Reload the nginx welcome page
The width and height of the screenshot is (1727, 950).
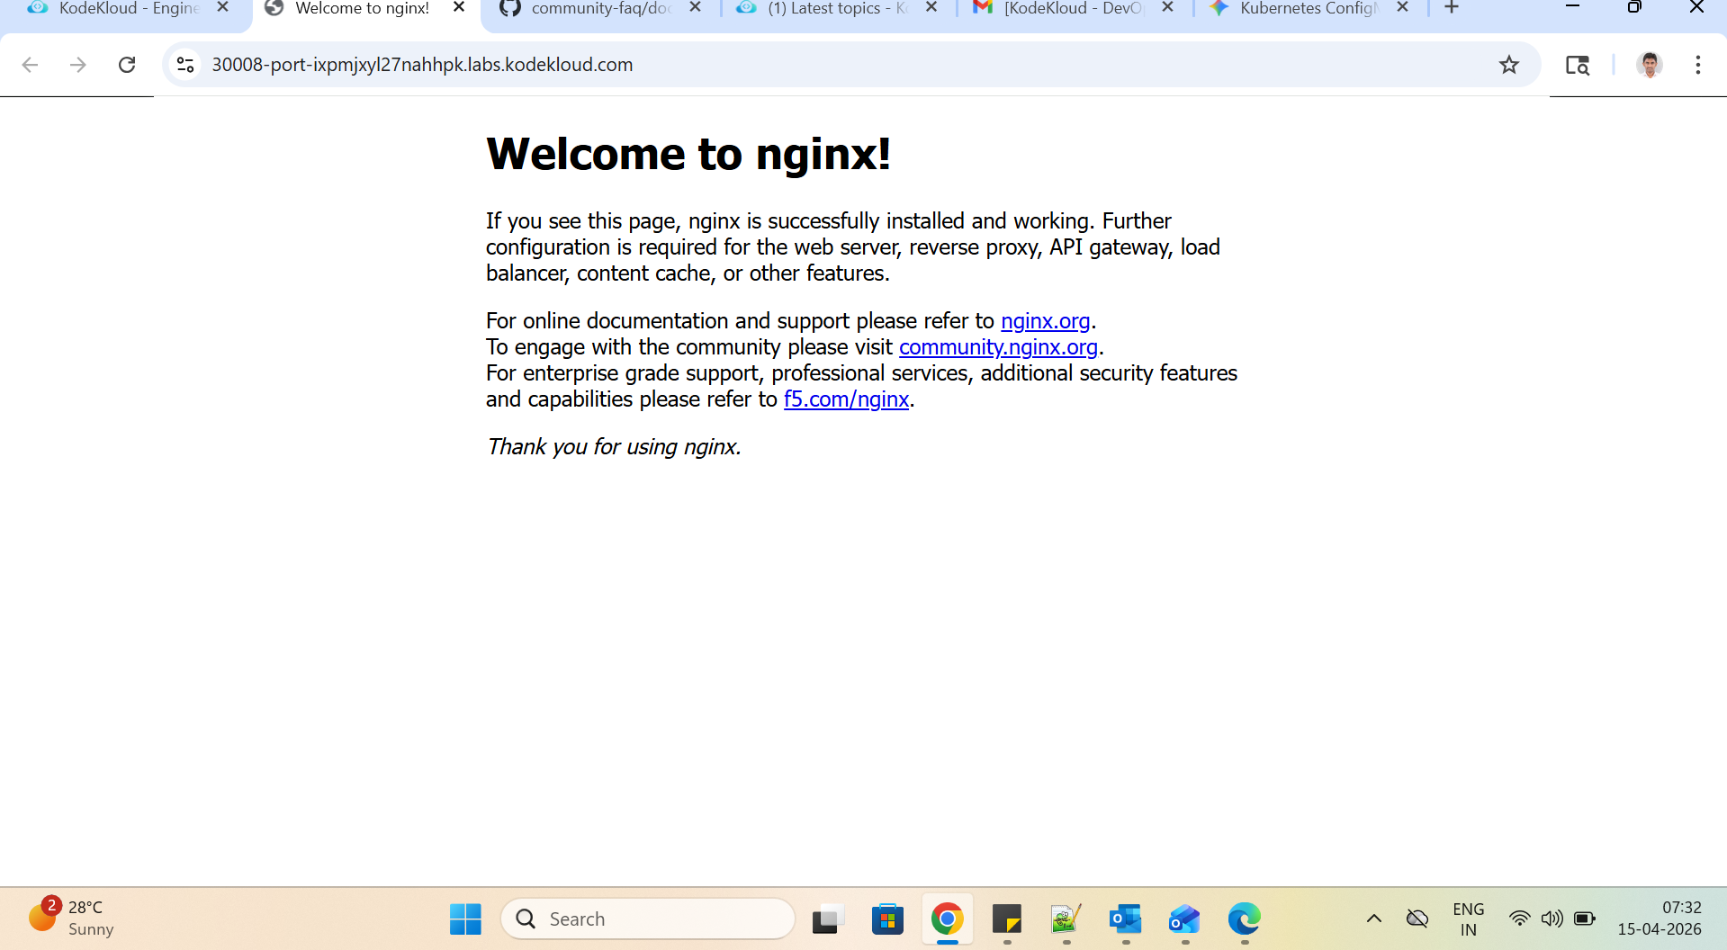pyautogui.click(x=127, y=65)
